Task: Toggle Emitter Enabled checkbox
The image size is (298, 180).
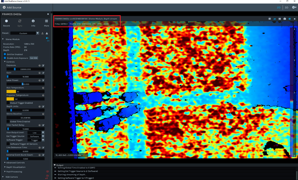Action: coord(5,54)
